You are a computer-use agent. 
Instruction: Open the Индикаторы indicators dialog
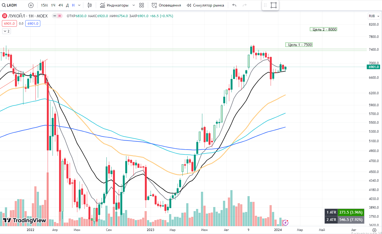pos(114,5)
